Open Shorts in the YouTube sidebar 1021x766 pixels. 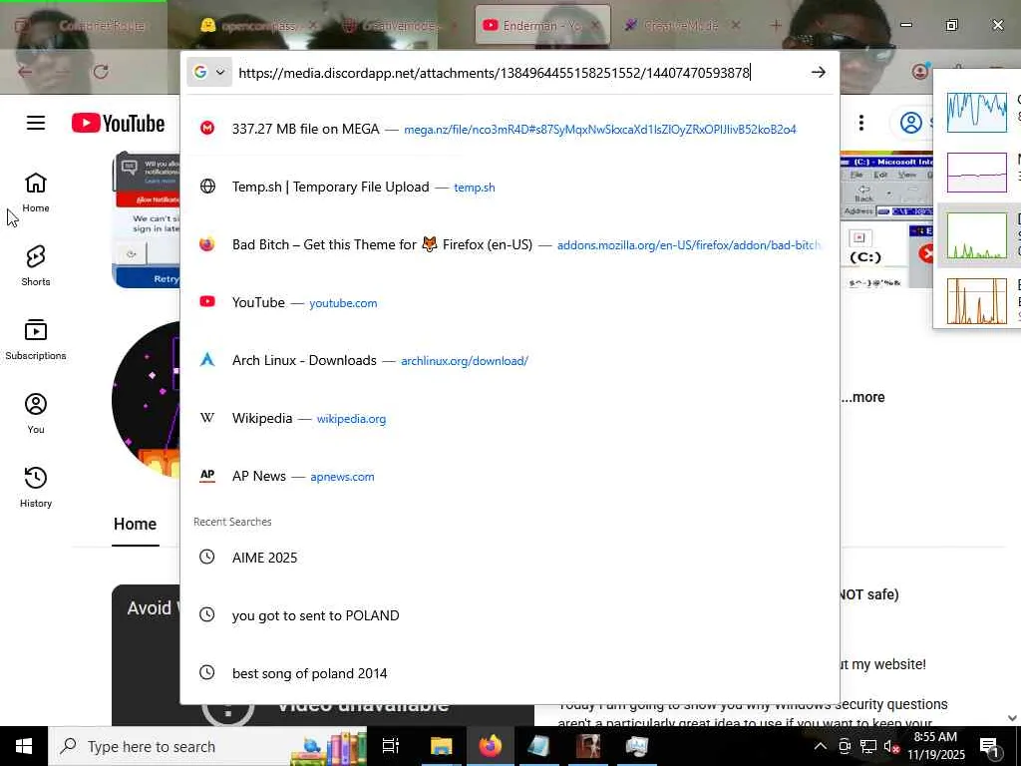(36, 265)
